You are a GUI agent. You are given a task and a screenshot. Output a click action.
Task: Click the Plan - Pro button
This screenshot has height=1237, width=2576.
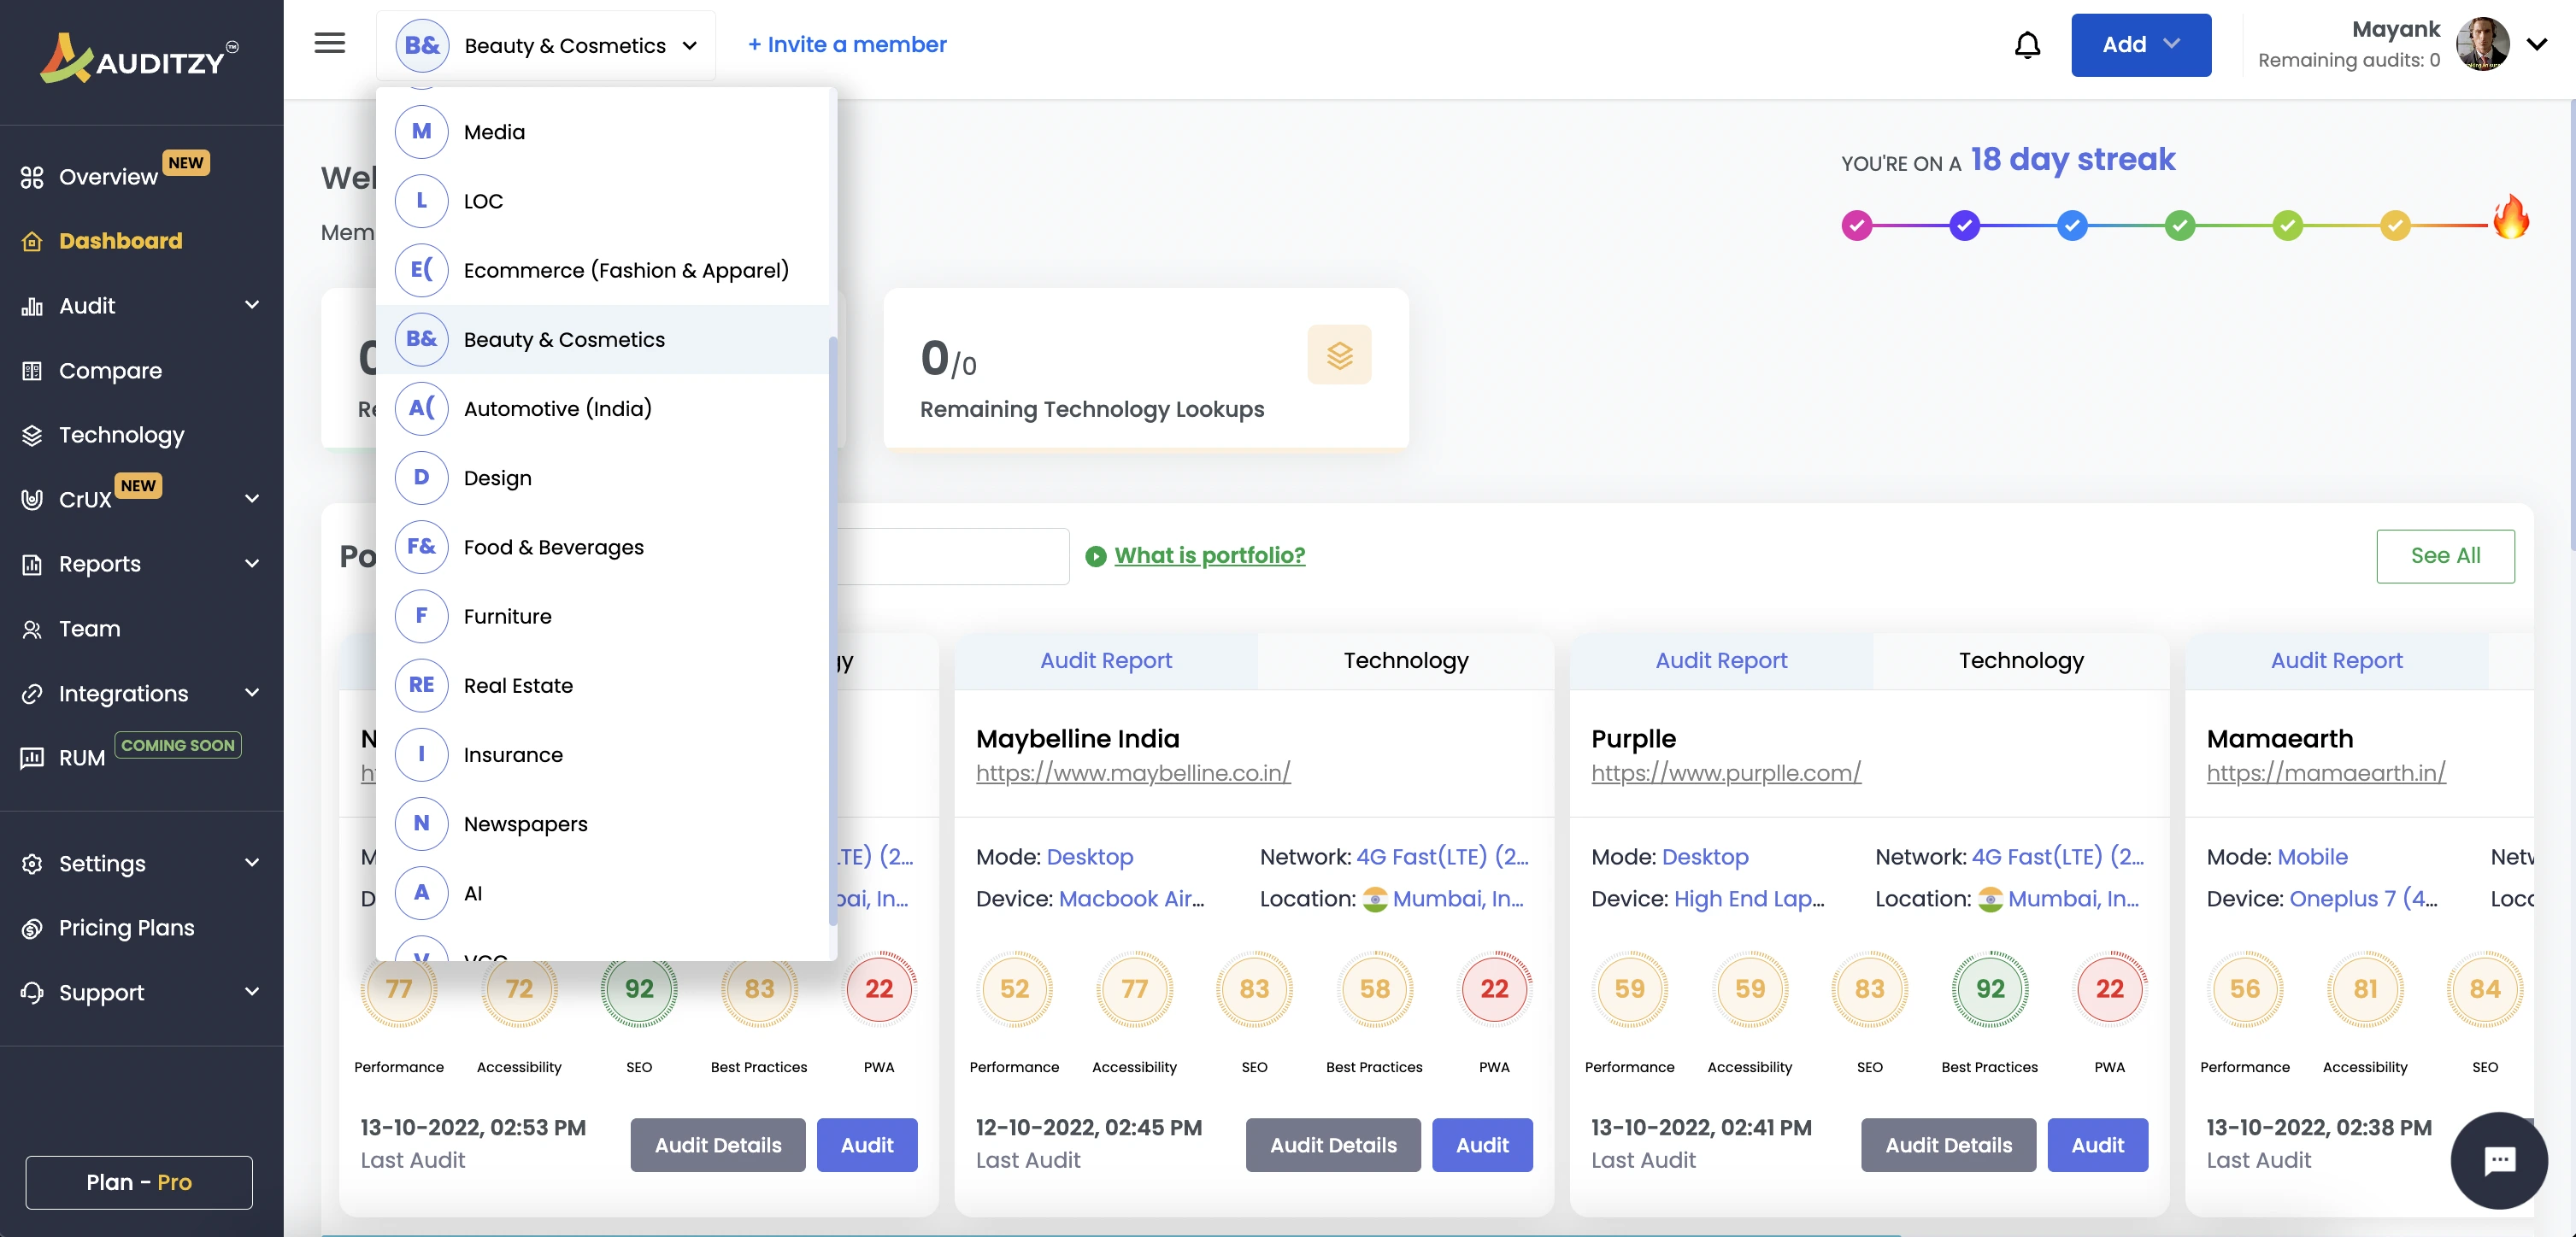(139, 1182)
